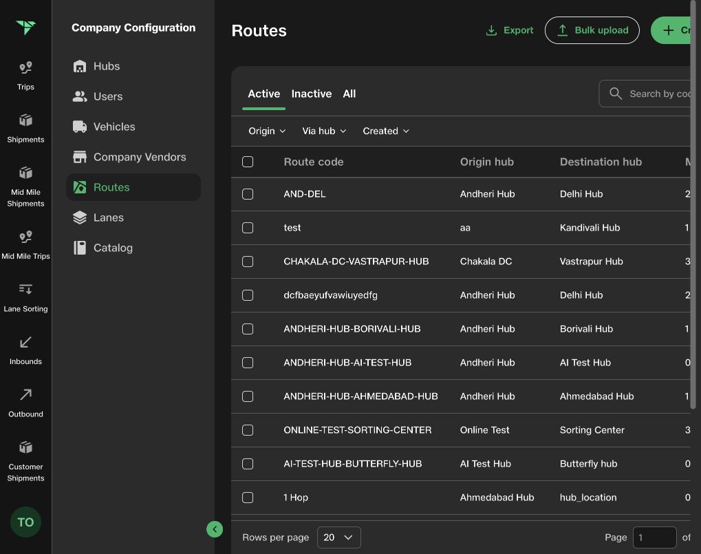This screenshot has height=554, width=701.
Task: Click the Catalog book icon
Action: 80,248
